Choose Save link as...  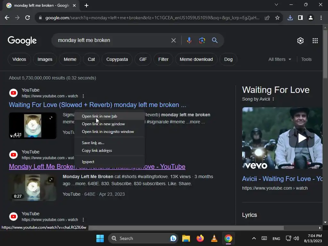click(110, 143)
